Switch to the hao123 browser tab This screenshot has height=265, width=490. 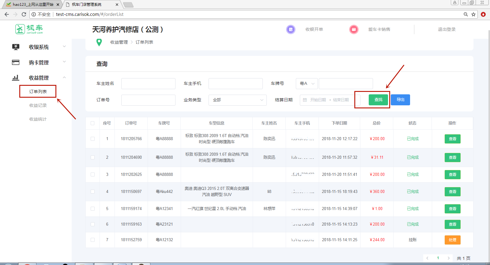point(32,5)
